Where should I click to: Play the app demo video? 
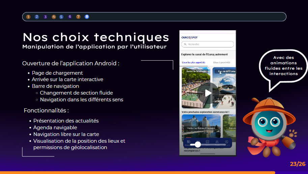(x=208, y=93)
